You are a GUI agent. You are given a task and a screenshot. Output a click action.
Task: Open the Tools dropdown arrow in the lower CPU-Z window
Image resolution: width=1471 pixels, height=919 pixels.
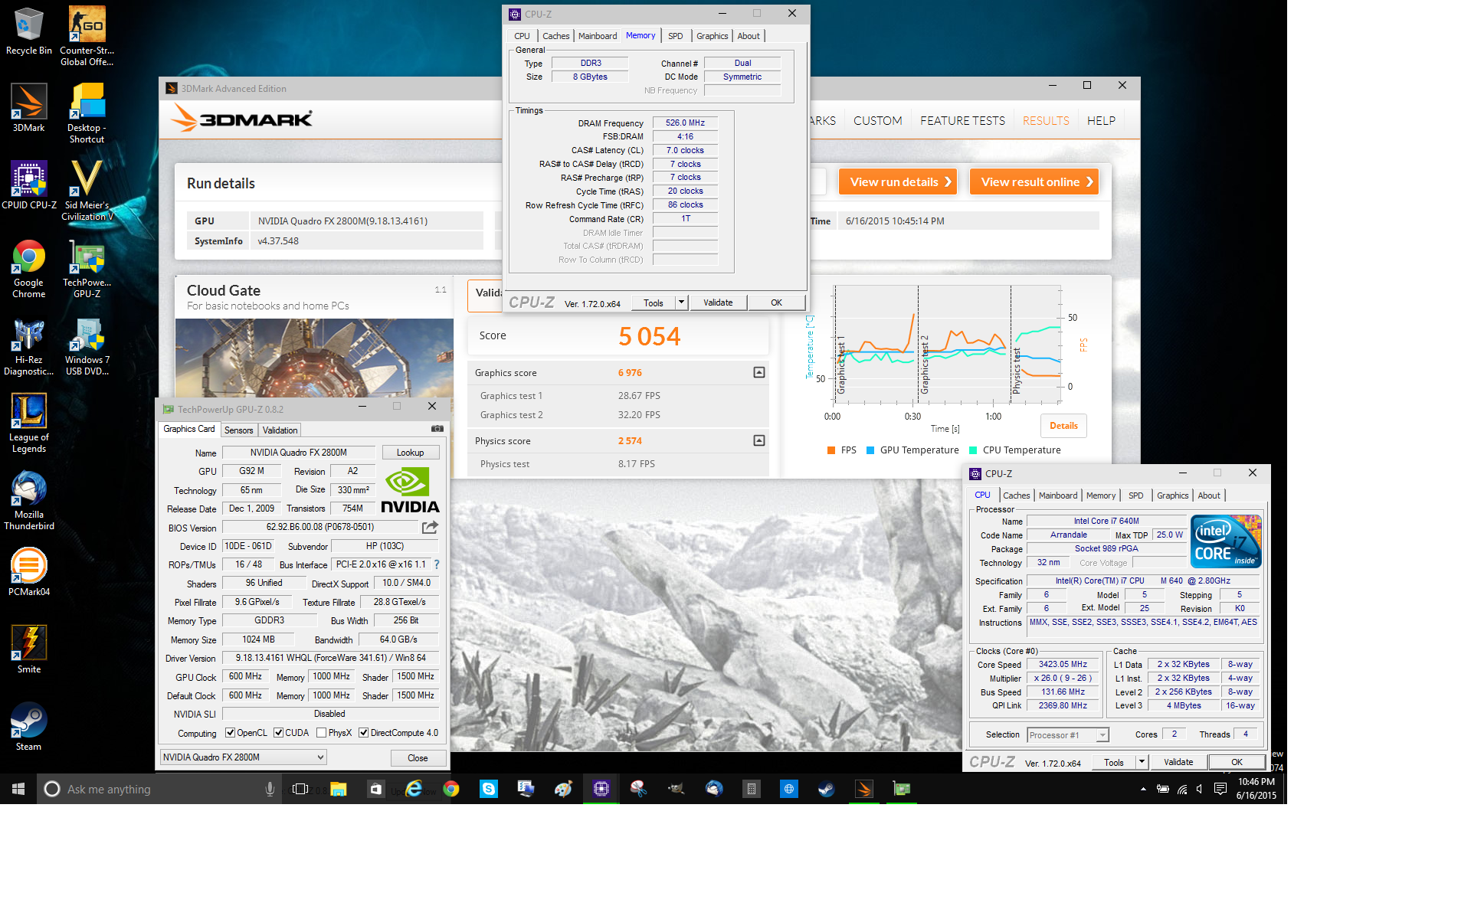pyautogui.click(x=1142, y=762)
